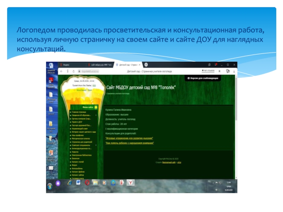Click the taskbar clock and date
The width and height of the screenshot is (283, 212).
coord(229,186)
